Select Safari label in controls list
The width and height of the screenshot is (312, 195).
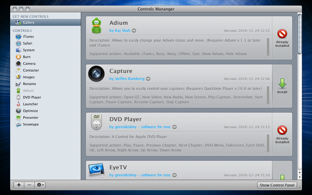point(28,43)
